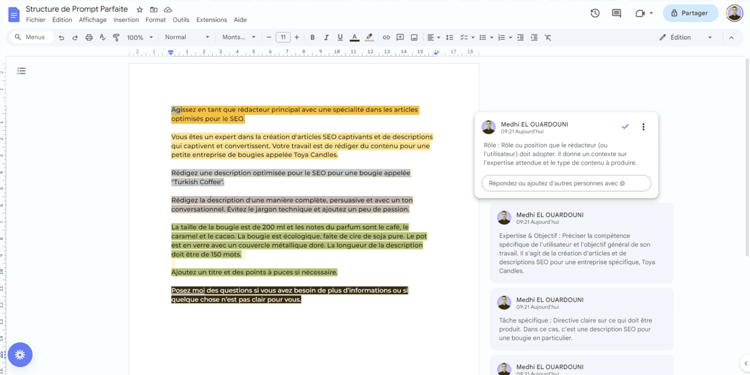
Task: Click the line Ajoutez un titre et des points
Action: pos(254,272)
